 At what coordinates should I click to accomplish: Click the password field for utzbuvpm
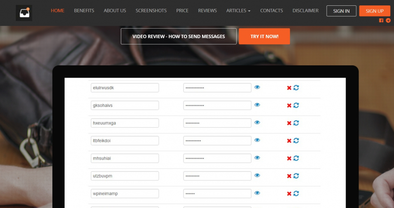[217, 176]
